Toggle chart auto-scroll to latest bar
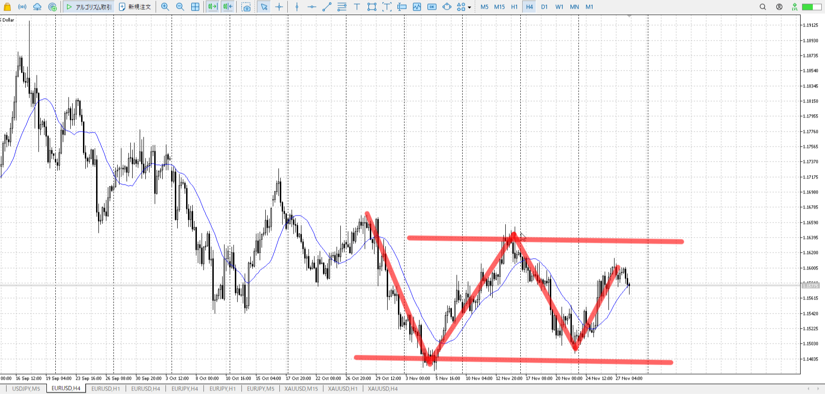Image resolution: width=825 pixels, height=394 pixels. click(x=212, y=7)
